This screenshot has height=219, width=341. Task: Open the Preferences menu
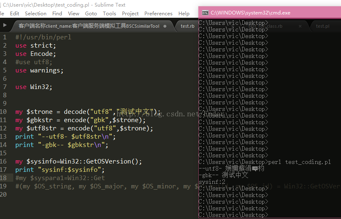click(x=158, y=14)
